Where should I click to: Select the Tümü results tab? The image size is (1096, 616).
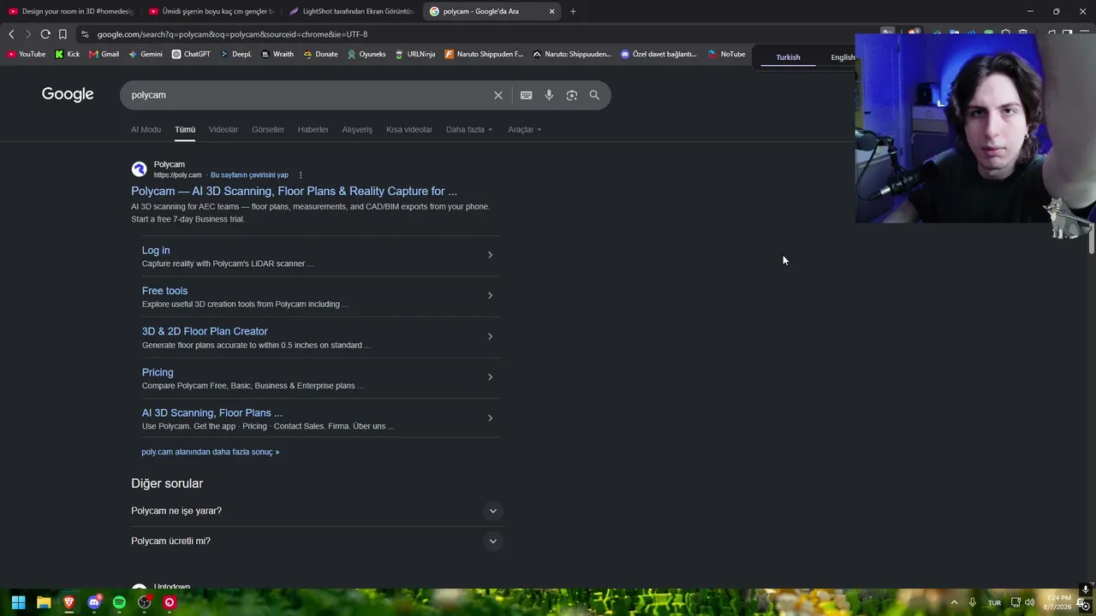click(x=185, y=130)
